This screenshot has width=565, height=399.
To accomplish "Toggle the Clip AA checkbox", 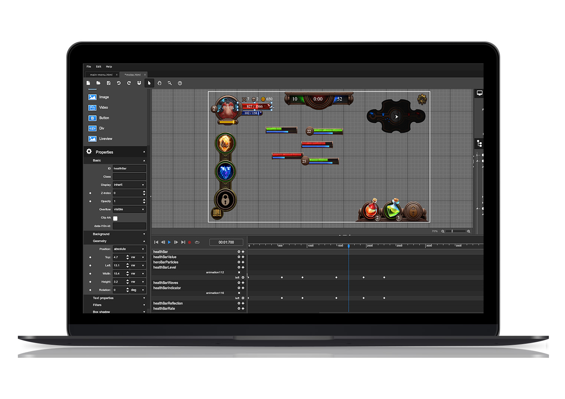I will click(115, 218).
